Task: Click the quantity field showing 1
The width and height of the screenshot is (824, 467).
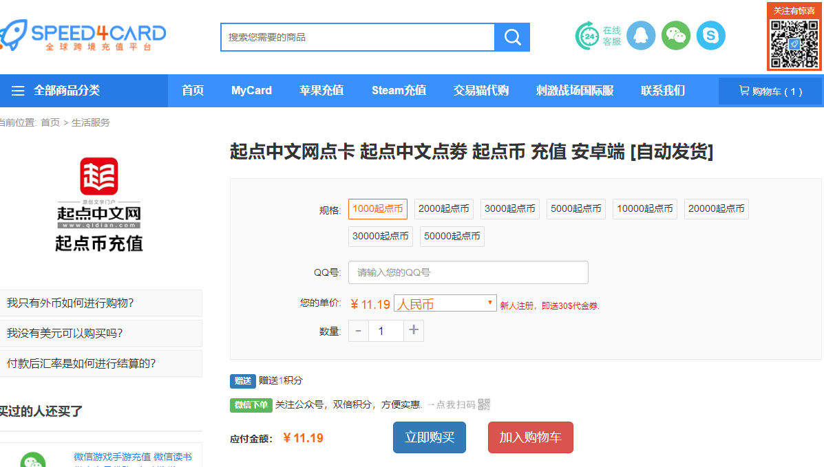Action: pos(385,331)
